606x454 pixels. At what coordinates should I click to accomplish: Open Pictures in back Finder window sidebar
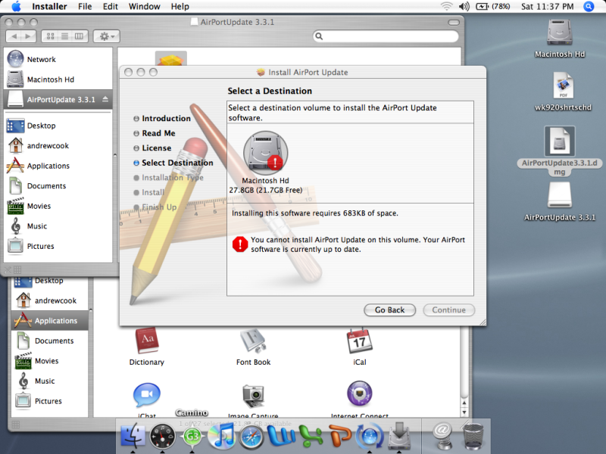click(50, 401)
